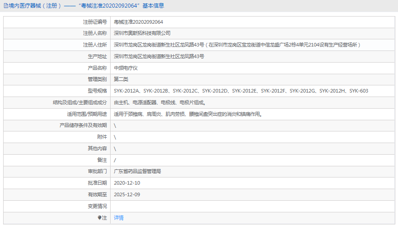Click the 注册人住所 address value
Screen dimensions: 398x228
(237, 45)
